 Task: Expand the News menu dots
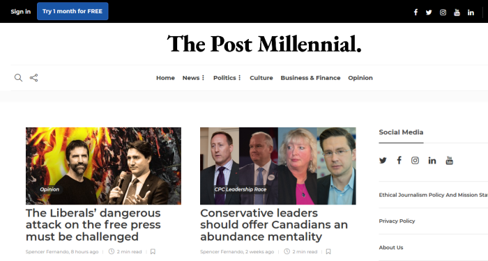tap(203, 78)
